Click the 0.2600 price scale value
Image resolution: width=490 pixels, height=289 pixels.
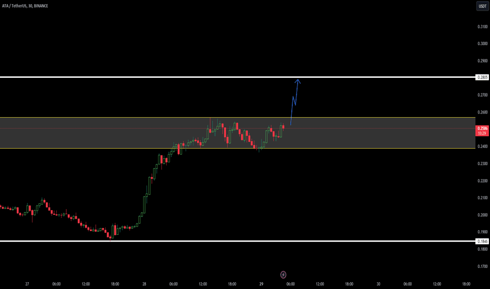pos(482,112)
